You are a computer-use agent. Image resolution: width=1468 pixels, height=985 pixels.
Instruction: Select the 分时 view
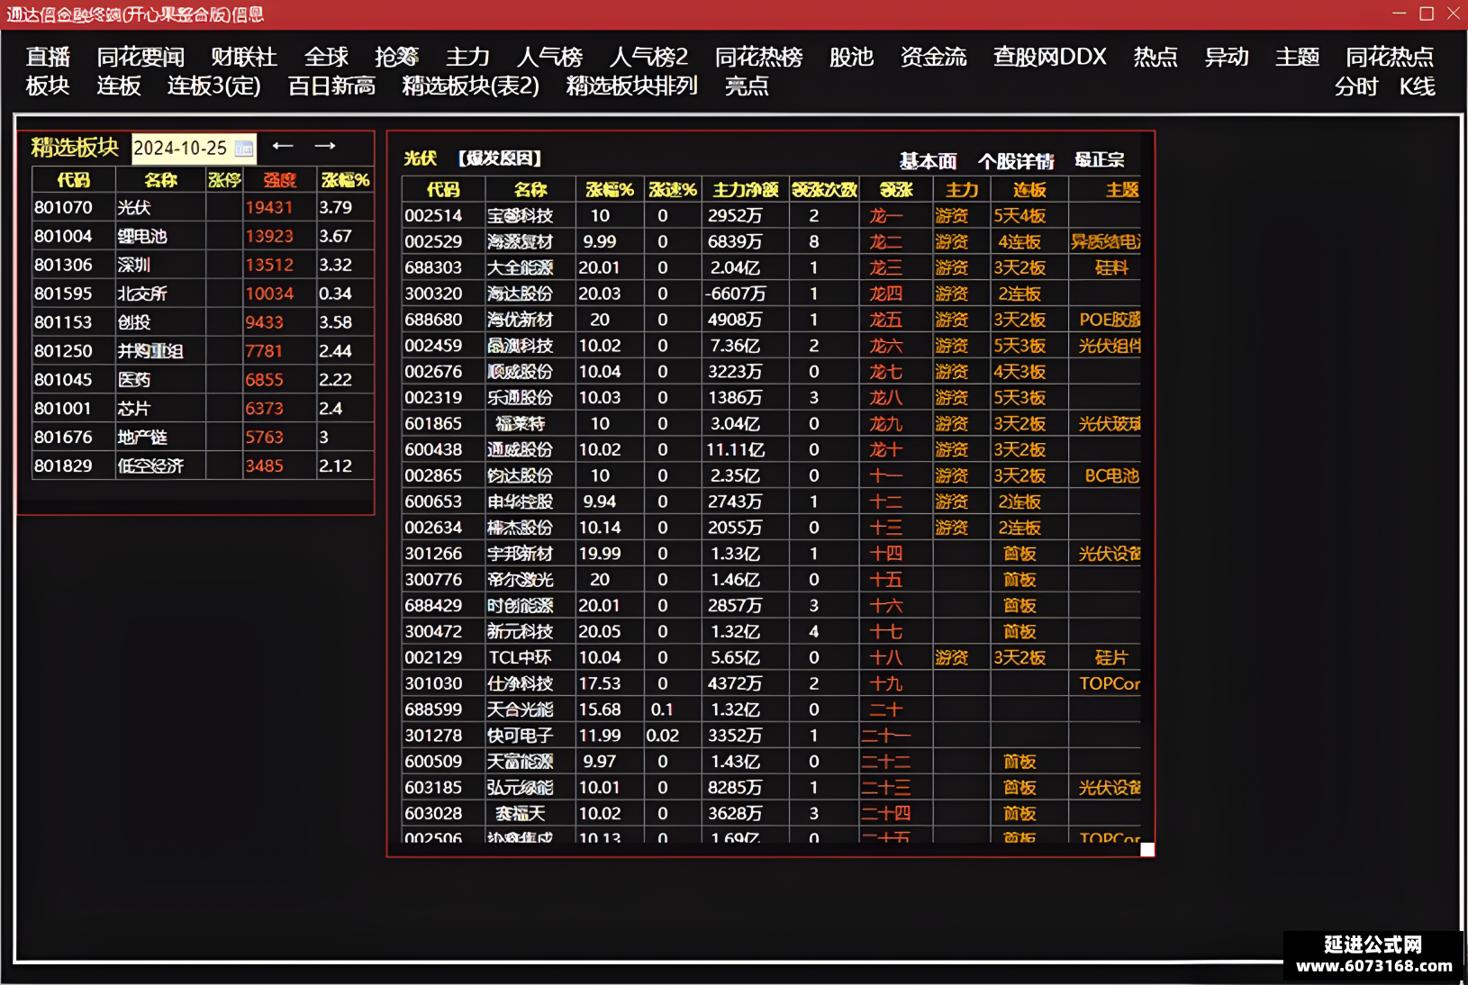(x=1356, y=86)
